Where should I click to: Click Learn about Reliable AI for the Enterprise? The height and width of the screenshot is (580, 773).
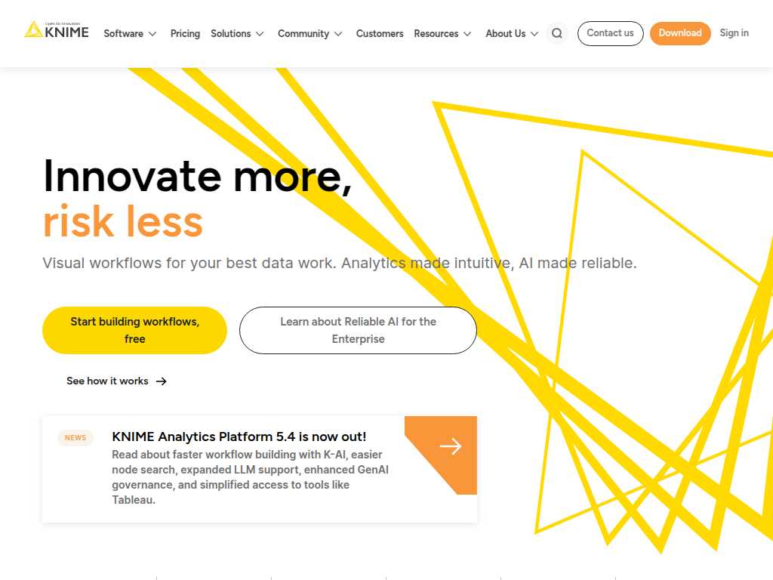pyautogui.click(x=358, y=330)
